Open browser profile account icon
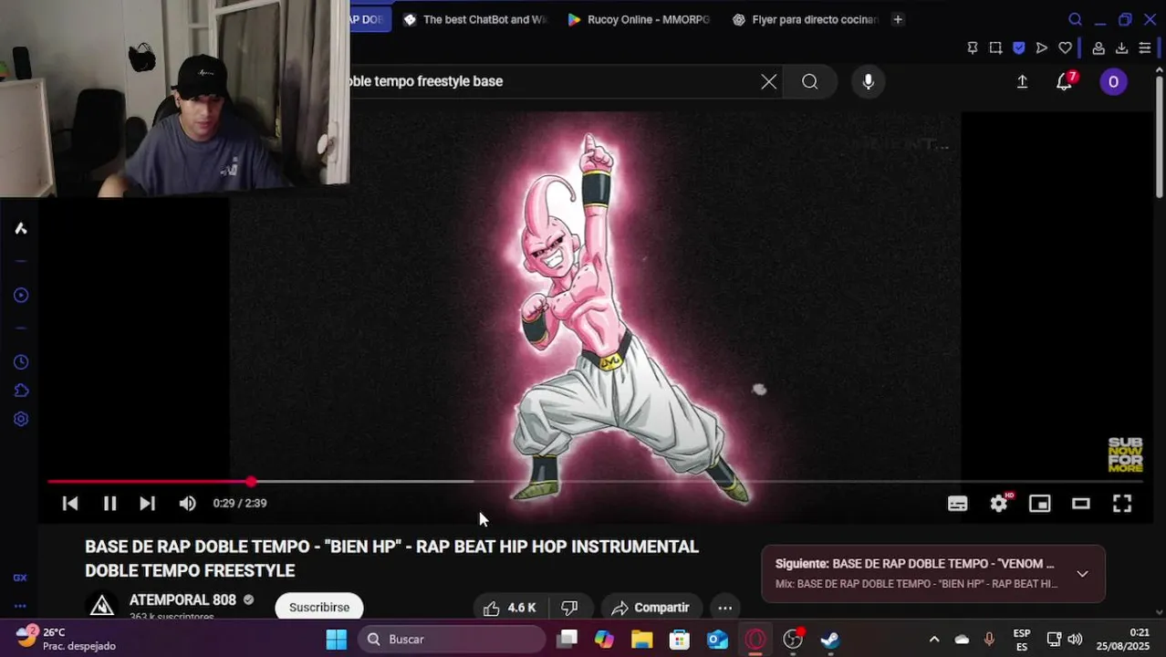1166x657 pixels. (x=1098, y=48)
